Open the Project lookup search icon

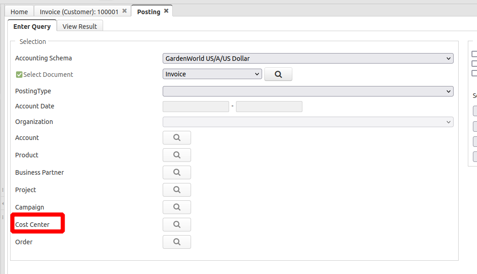coord(176,190)
